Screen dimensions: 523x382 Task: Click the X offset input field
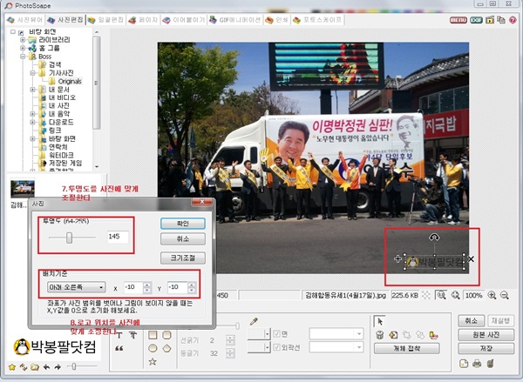(133, 287)
